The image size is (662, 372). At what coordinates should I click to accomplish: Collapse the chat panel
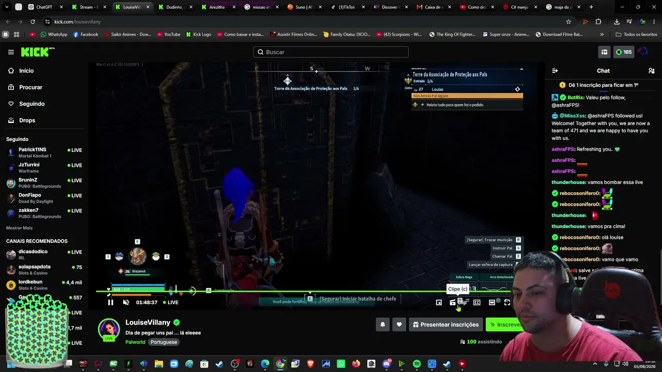click(x=555, y=71)
